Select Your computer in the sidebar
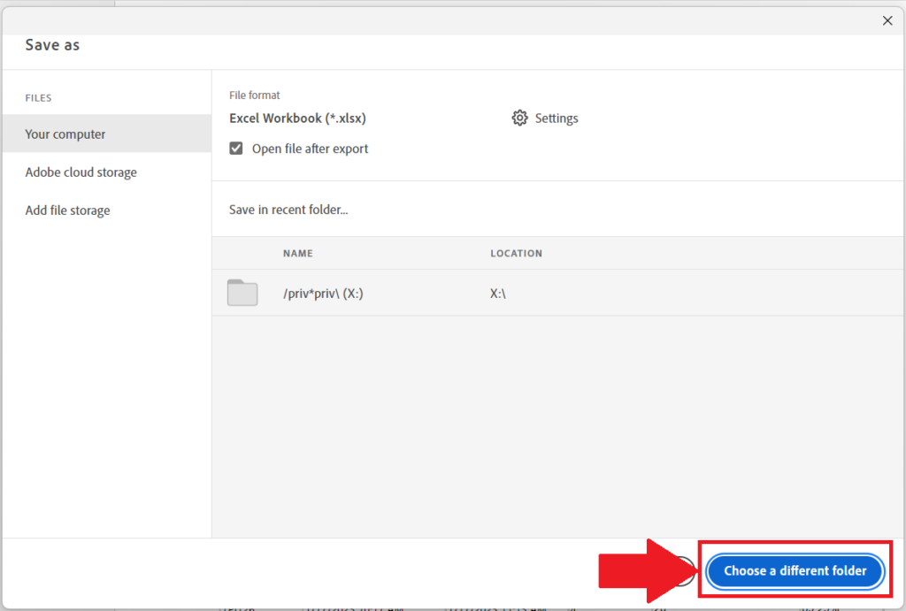Image resolution: width=906 pixels, height=611 pixels. click(65, 134)
